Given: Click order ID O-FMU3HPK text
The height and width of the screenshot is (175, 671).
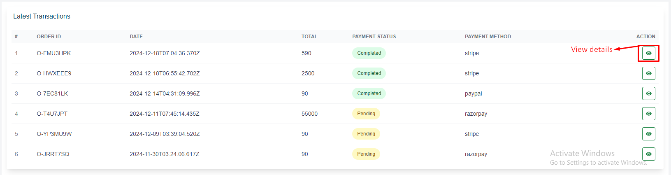Looking at the screenshot, I should [x=53, y=53].
